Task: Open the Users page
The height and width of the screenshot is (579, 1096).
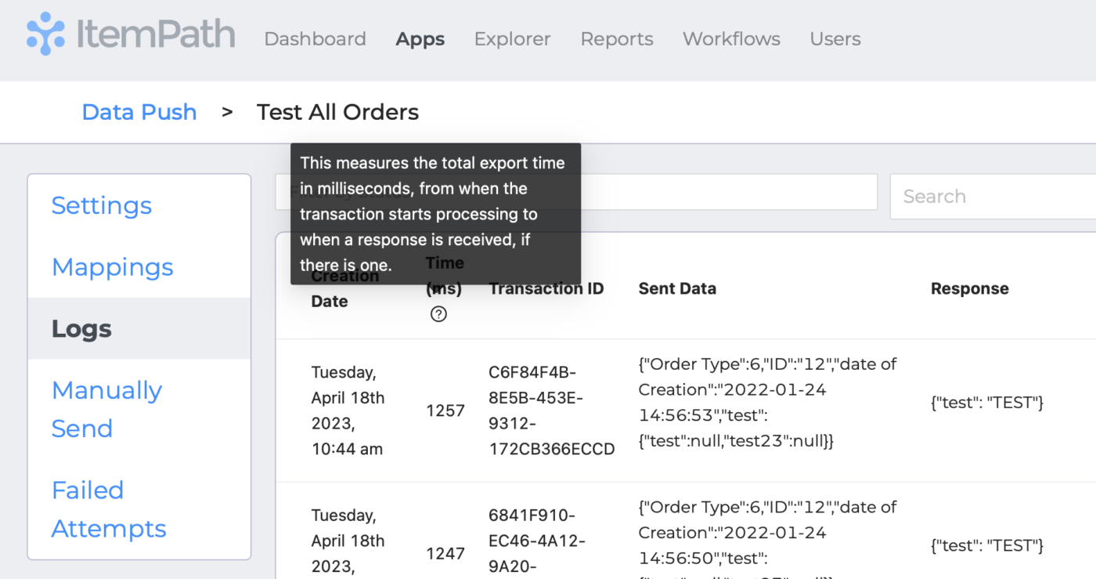Action: tap(835, 39)
